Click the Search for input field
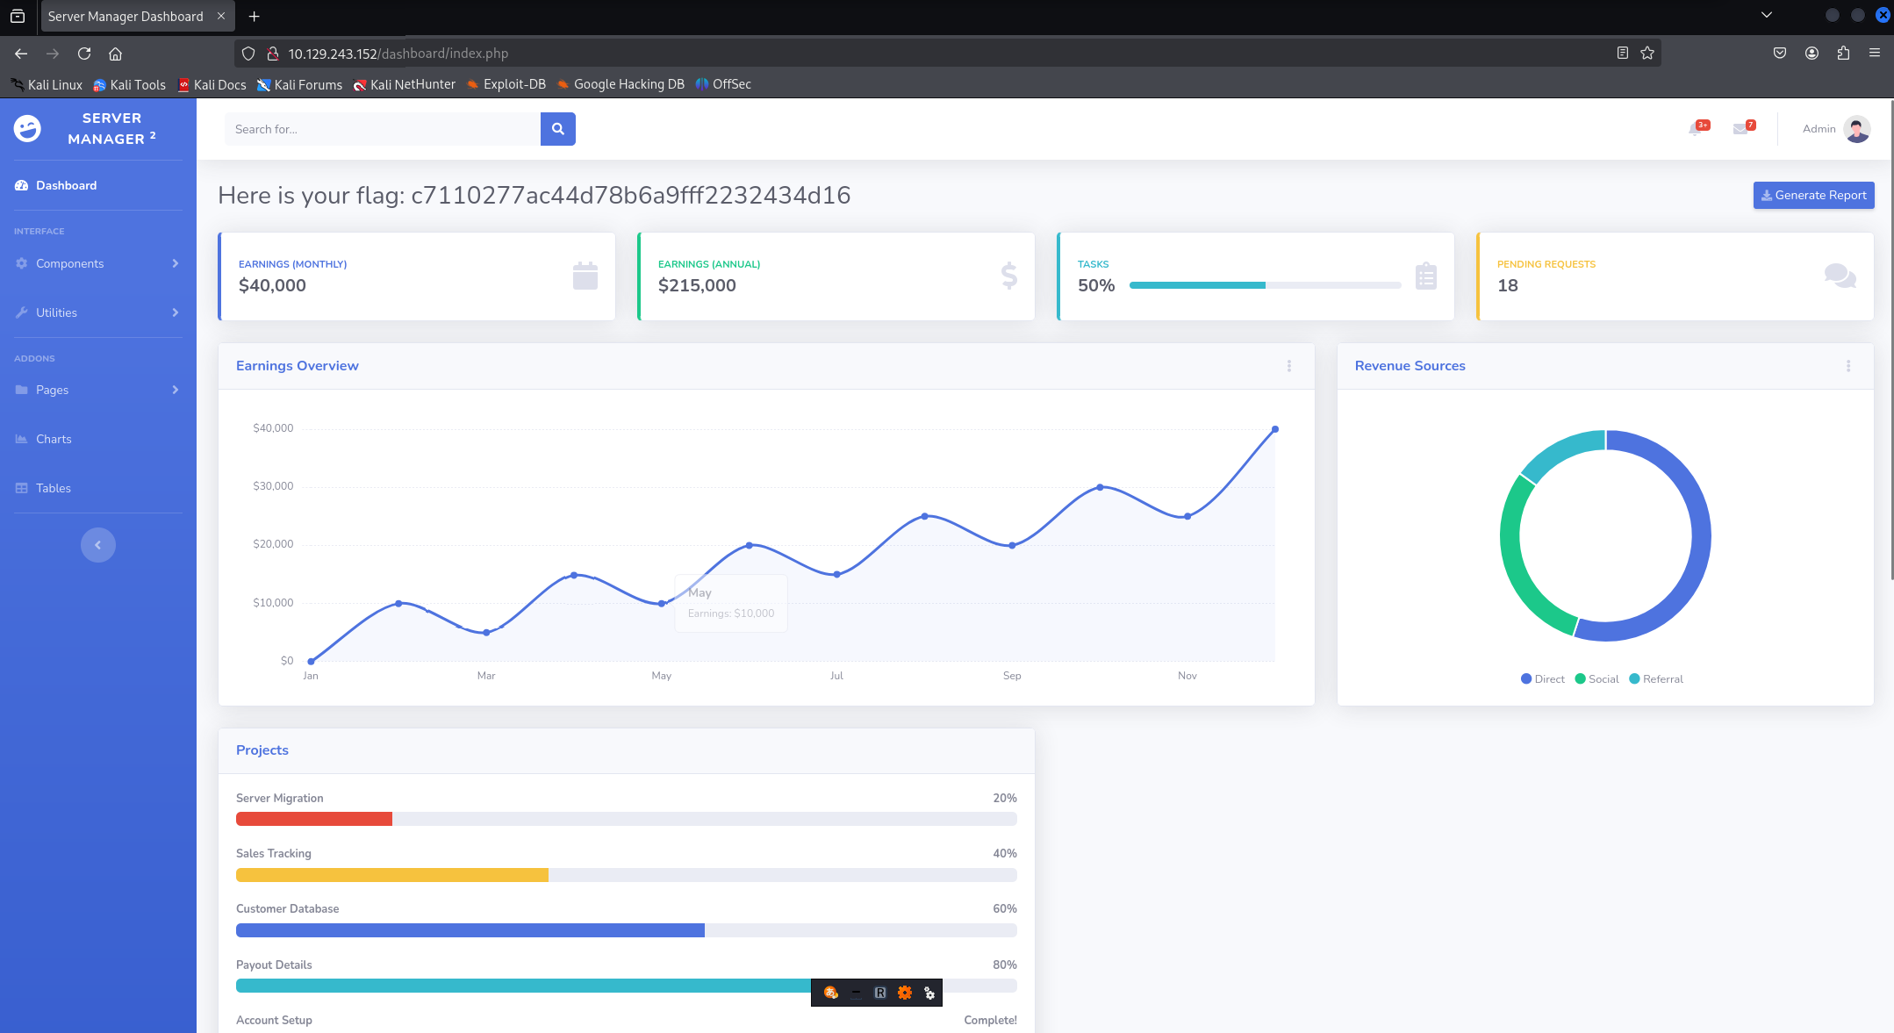The image size is (1894, 1033). tap(382, 129)
